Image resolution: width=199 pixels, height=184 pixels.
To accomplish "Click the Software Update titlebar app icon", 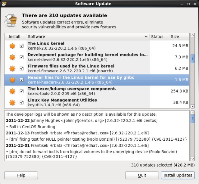I will pos(4,4).
